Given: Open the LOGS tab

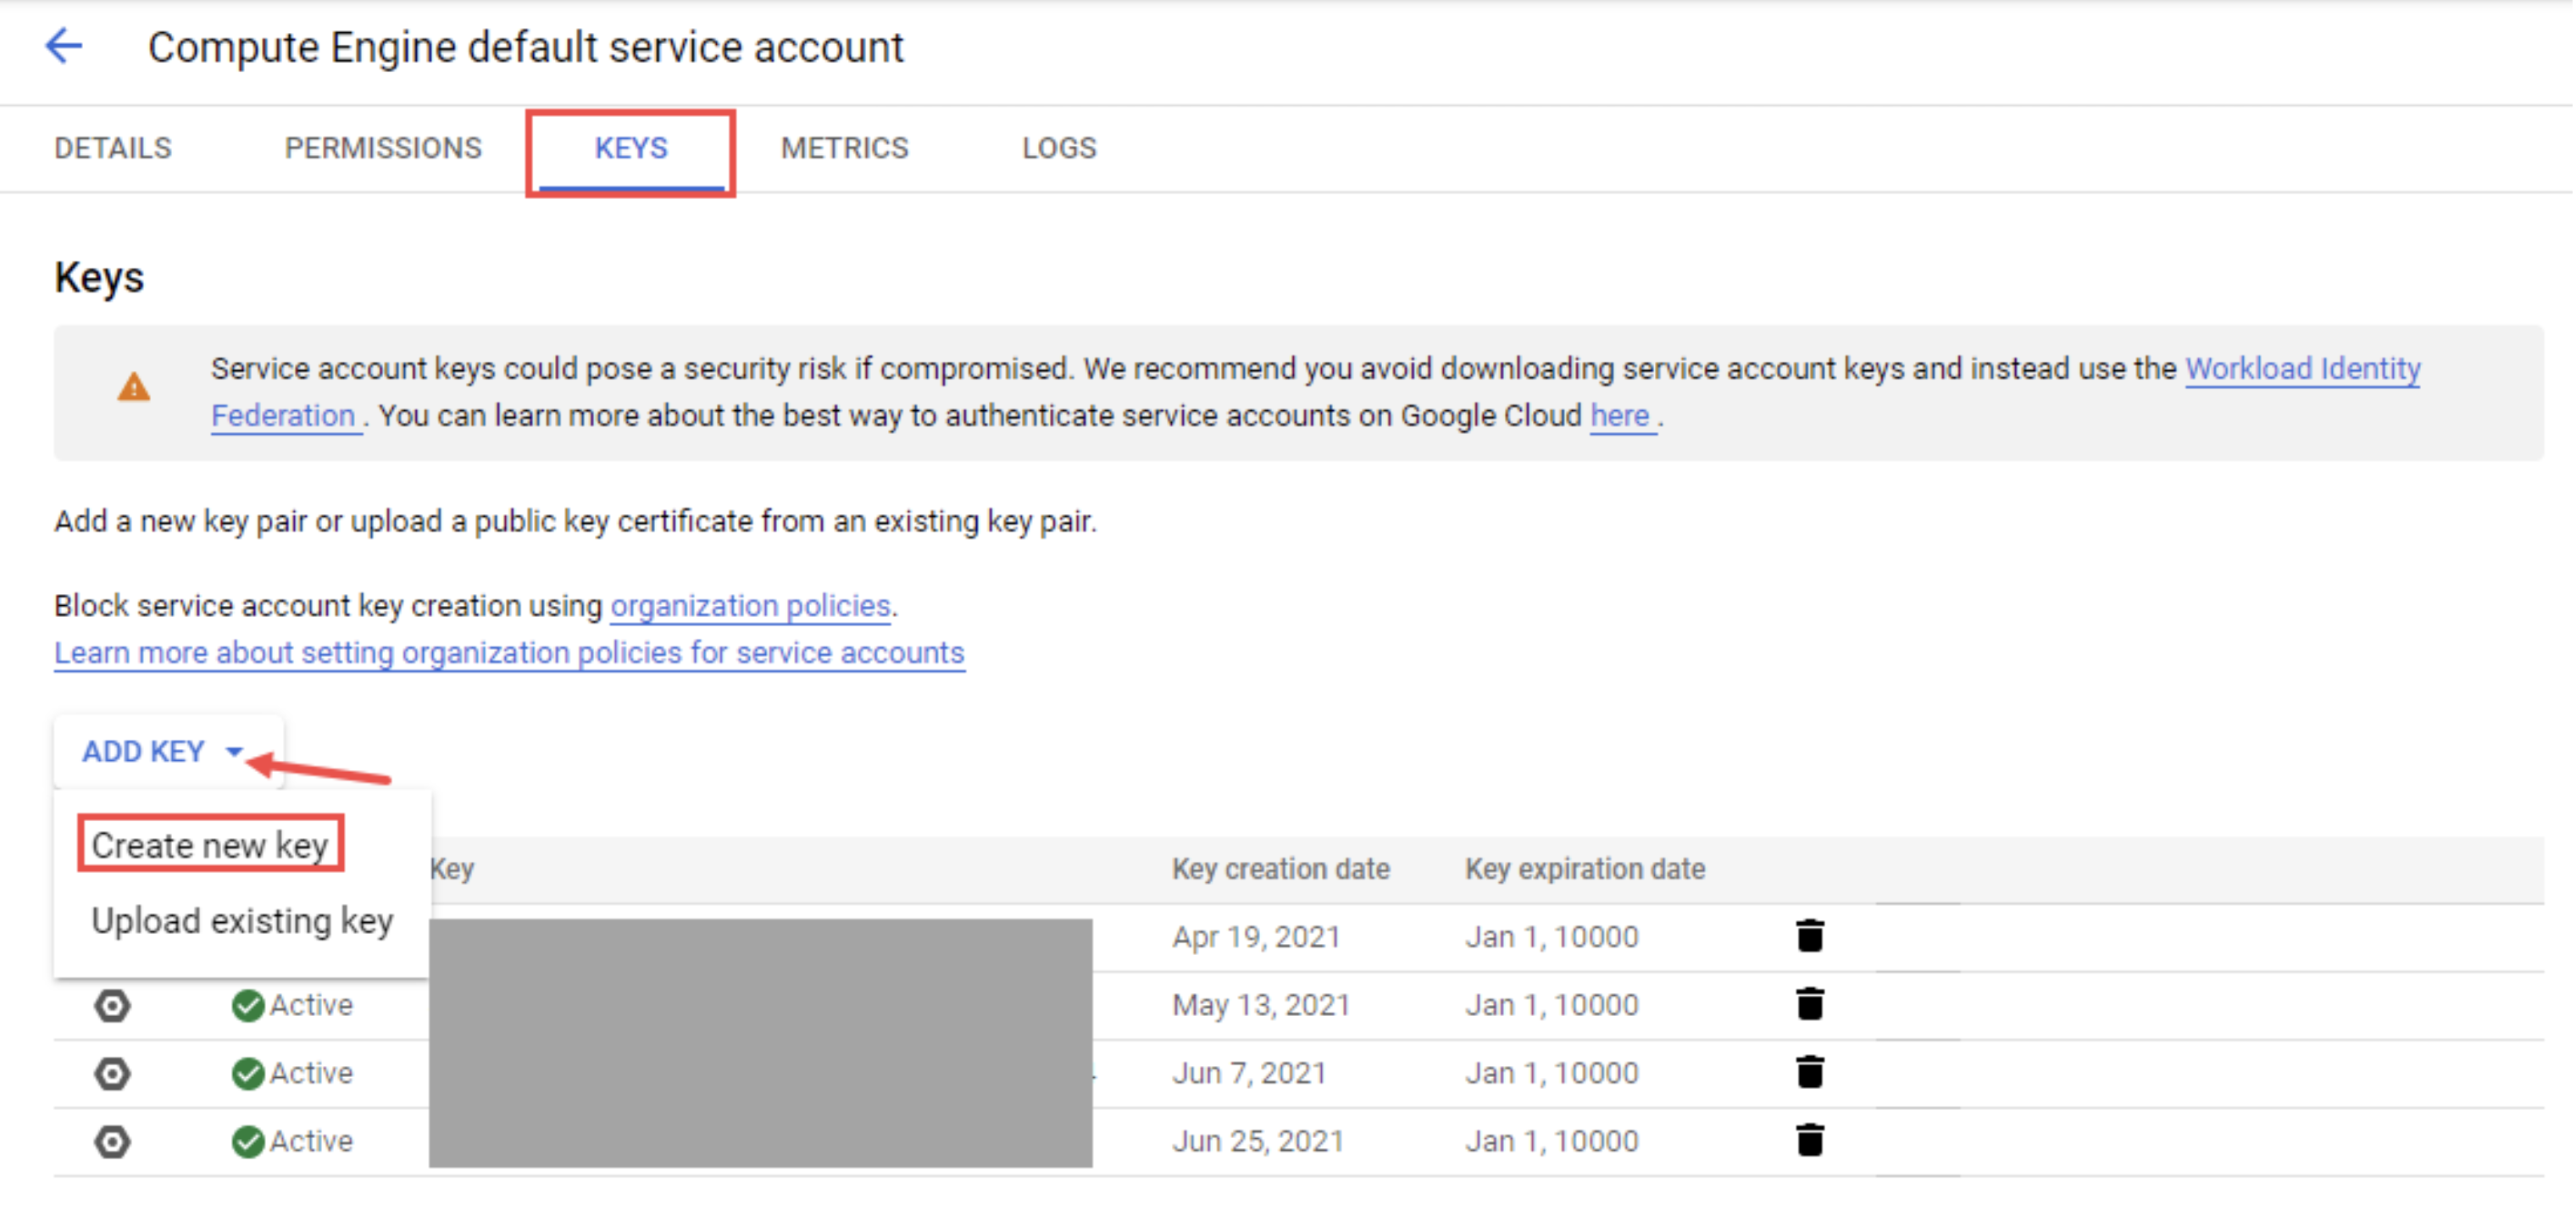Looking at the screenshot, I should click(1058, 148).
